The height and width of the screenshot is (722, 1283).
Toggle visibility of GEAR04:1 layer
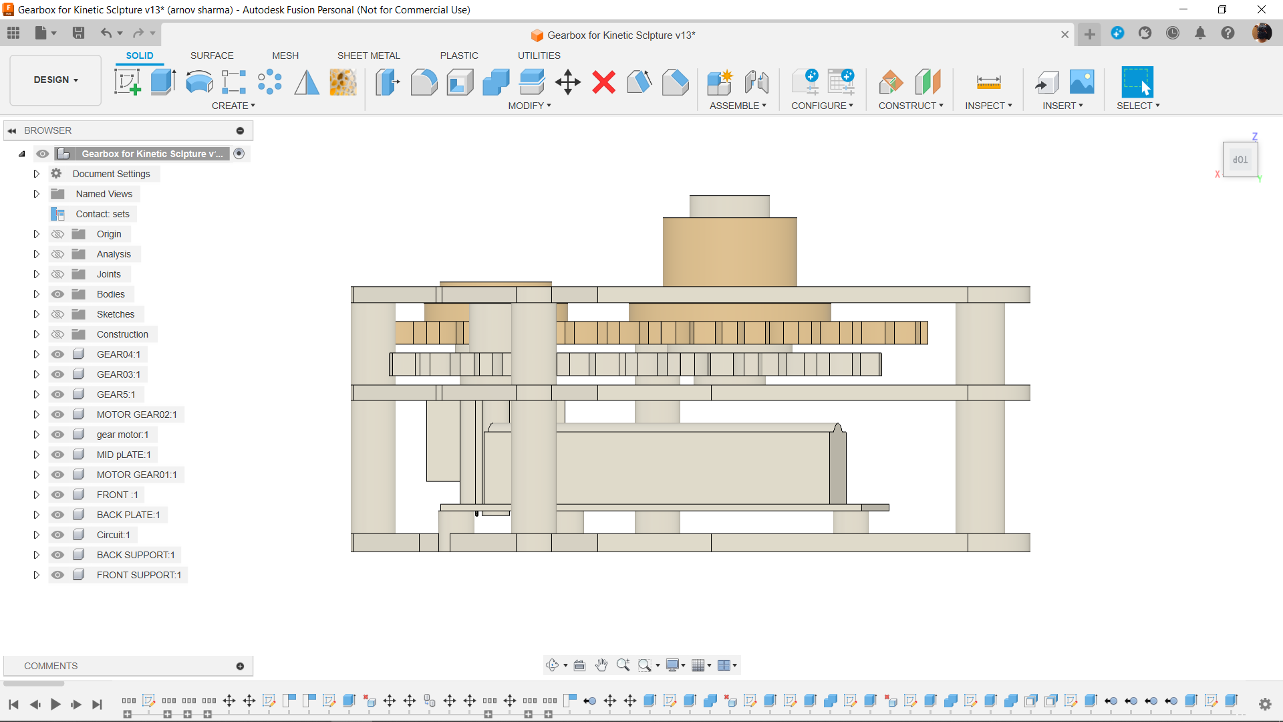(x=56, y=354)
